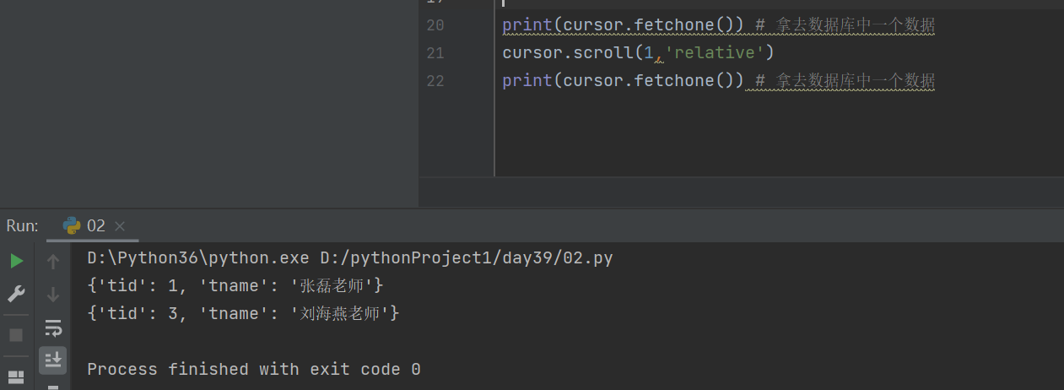Click the Python icon on the 02 tab

(x=73, y=225)
